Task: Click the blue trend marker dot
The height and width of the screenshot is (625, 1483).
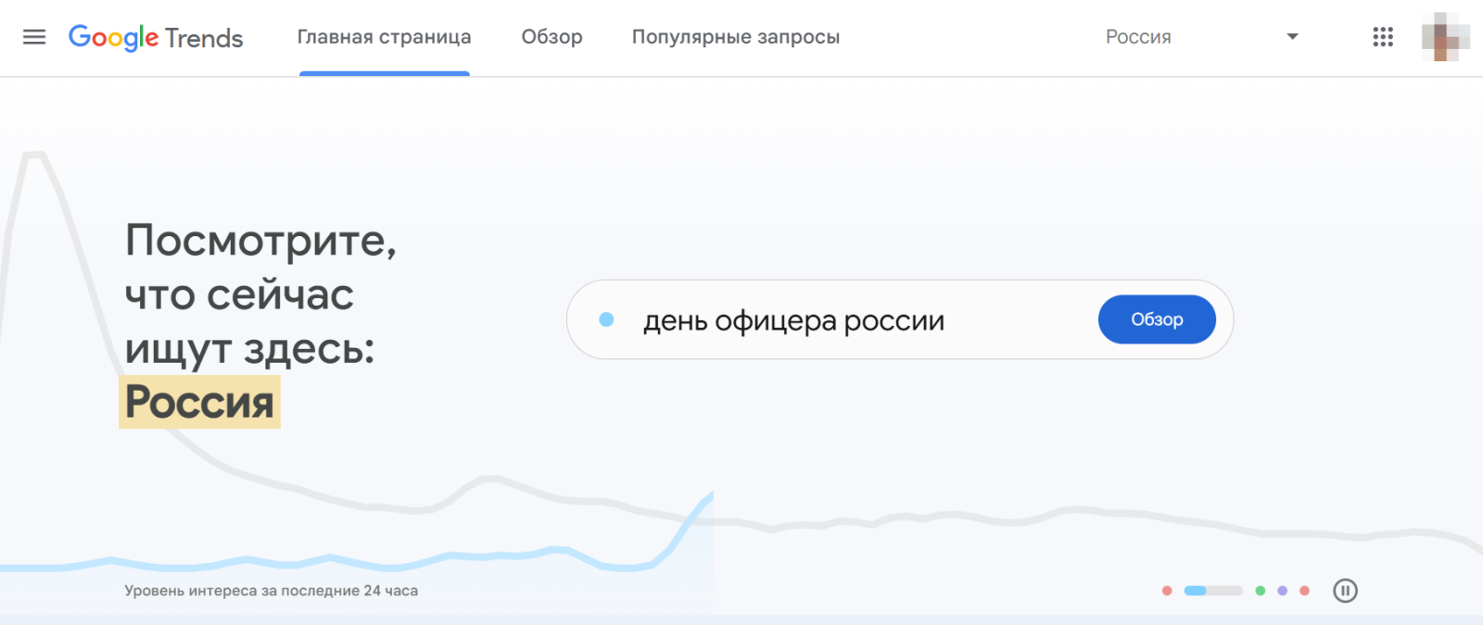Action: [x=608, y=319]
